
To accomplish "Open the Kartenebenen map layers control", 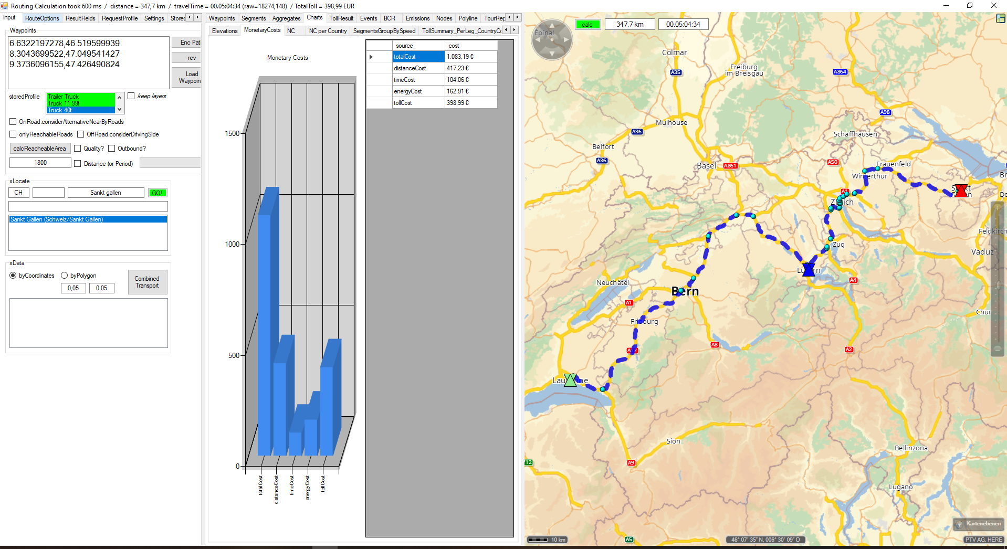I will 979,524.
